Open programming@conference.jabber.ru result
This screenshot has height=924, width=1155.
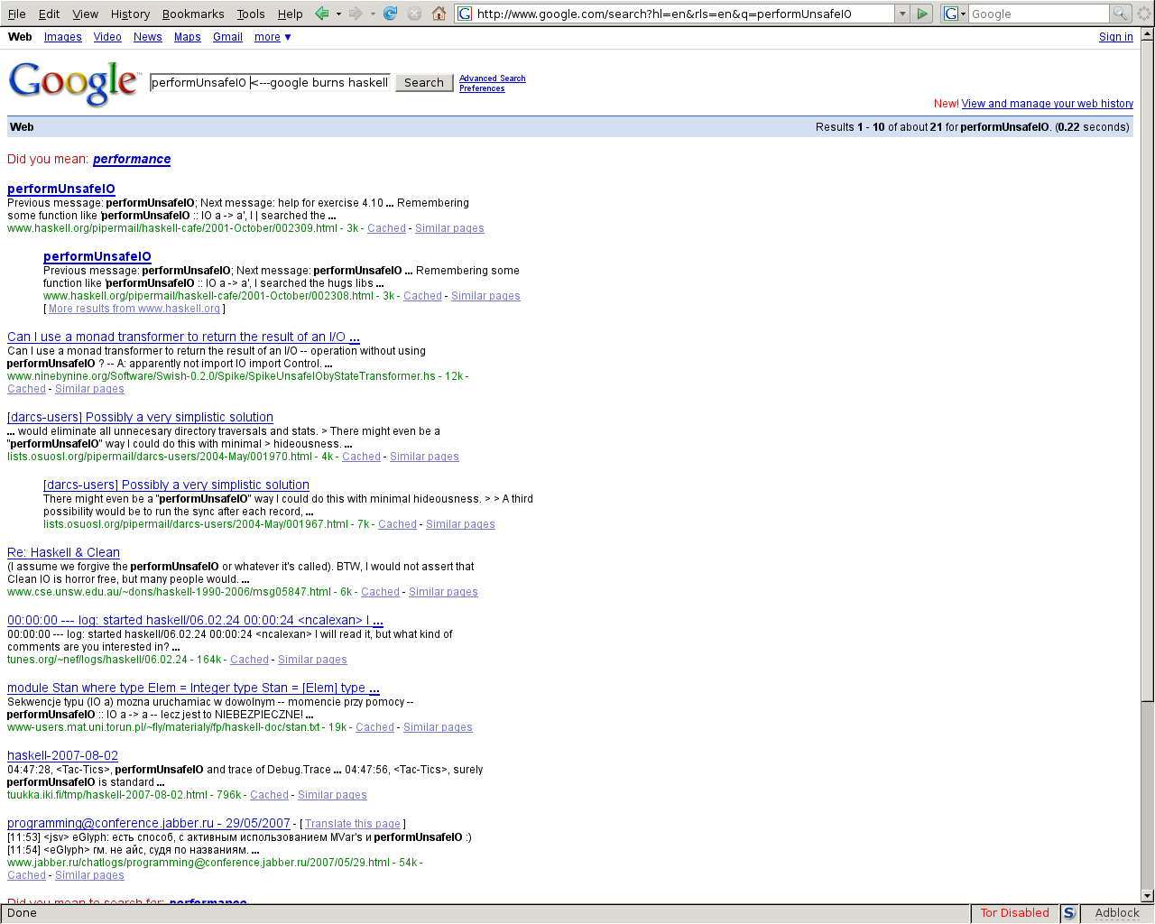coord(149,823)
